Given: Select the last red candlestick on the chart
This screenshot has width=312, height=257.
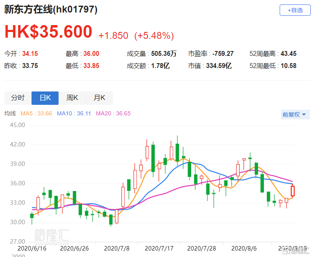Looking at the screenshot, I should point(293,191).
